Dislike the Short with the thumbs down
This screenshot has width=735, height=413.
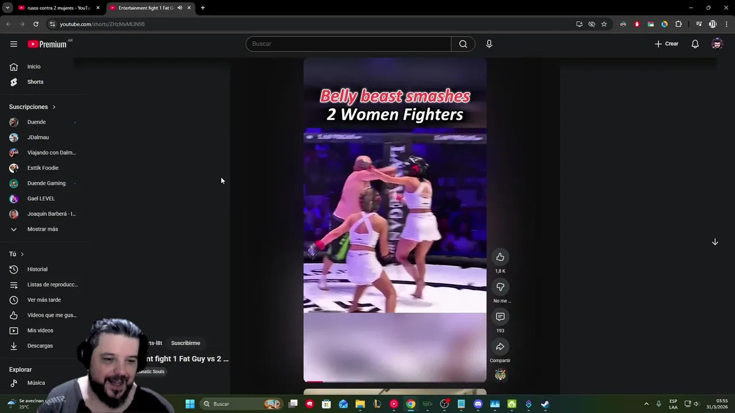tap(500, 287)
